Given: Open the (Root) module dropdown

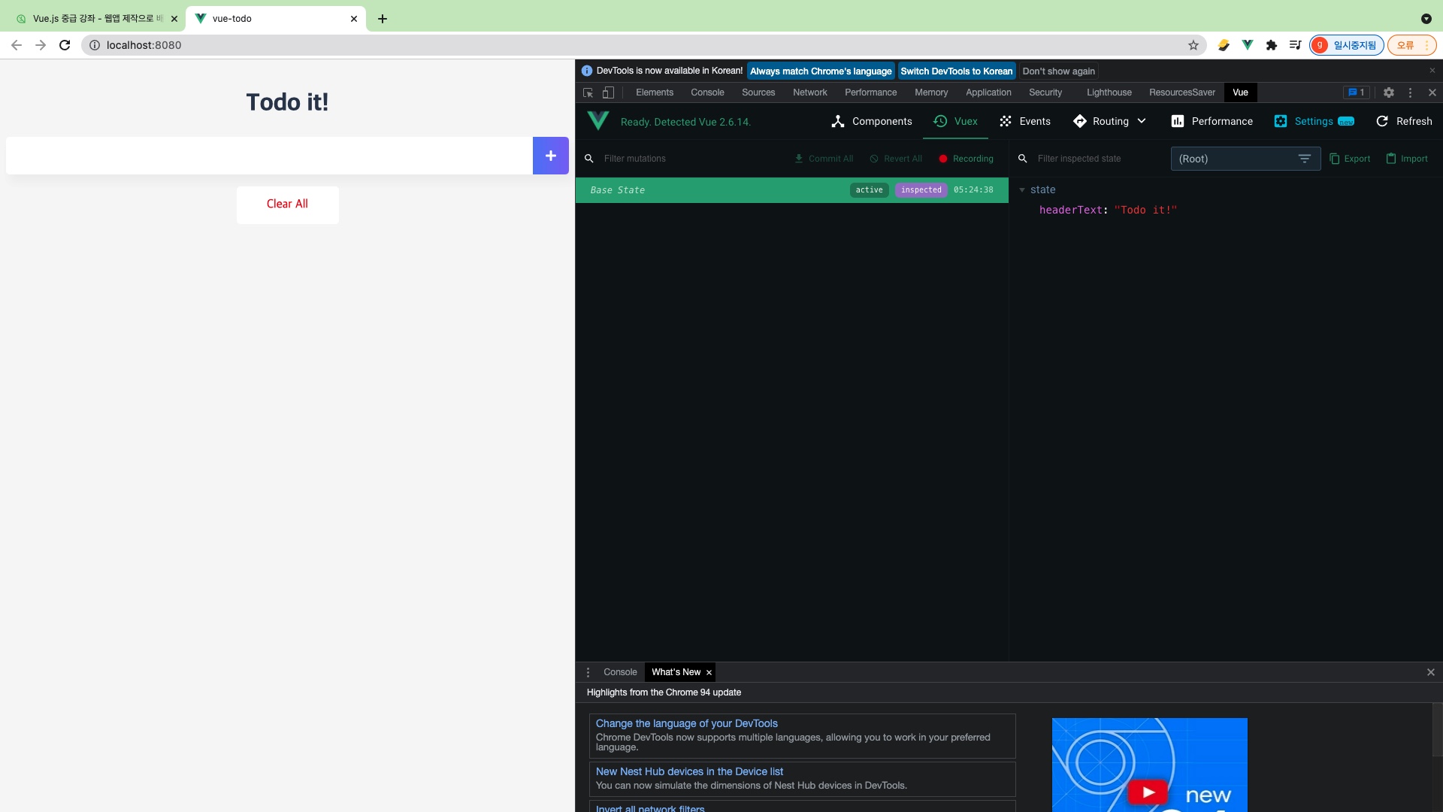Looking at the screenshot, I should 1245,159.
